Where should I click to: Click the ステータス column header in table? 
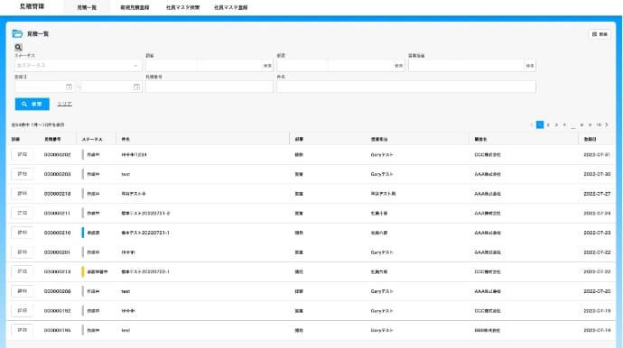coord(92,139)
